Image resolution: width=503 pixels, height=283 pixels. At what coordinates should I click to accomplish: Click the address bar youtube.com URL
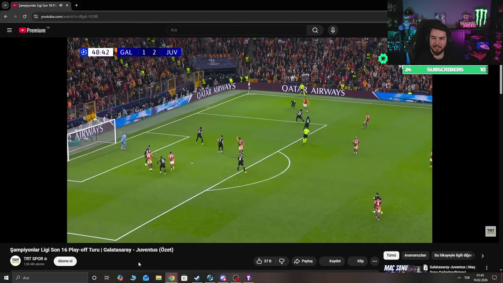click(69, 17)
